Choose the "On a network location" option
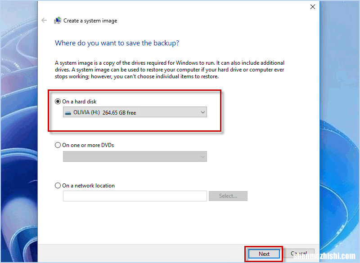 pos(58,185)
